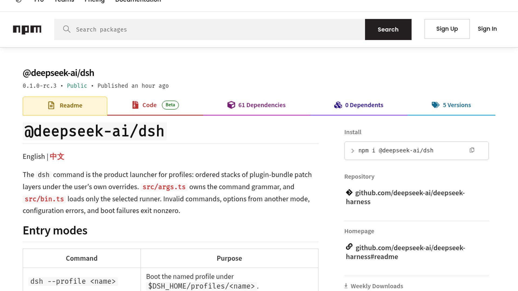The width and height of the screenshot is (518, 291).
Task: Click the Weekly Downloads label
Action: (377, 286)
